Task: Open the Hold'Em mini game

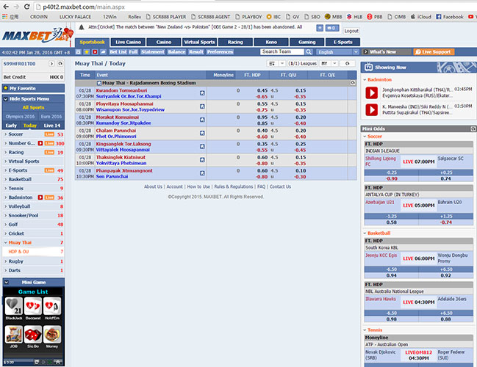Action: [x=52, y=306]
